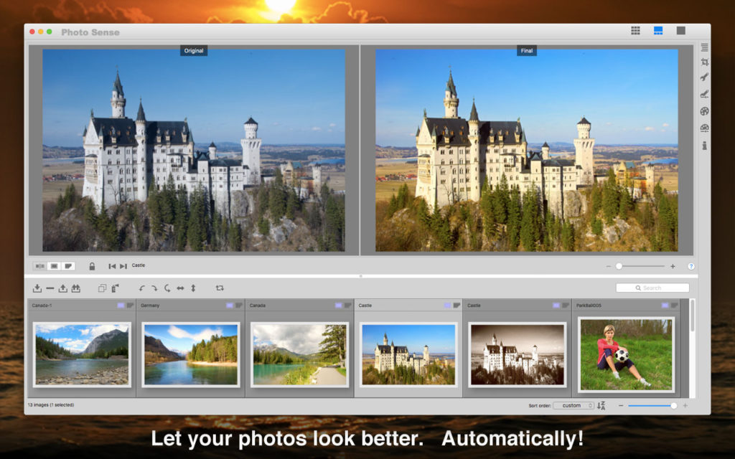Show the image Info panel

(704, 145)
